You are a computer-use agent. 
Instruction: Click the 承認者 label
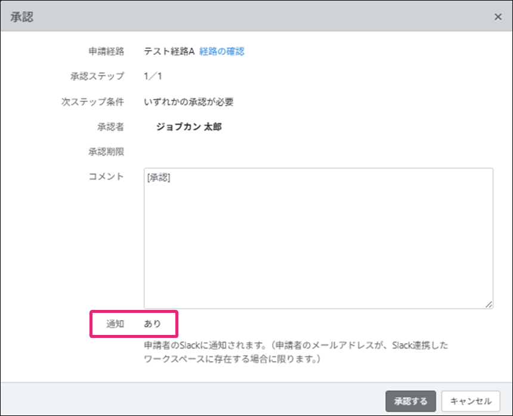point(110,127)
